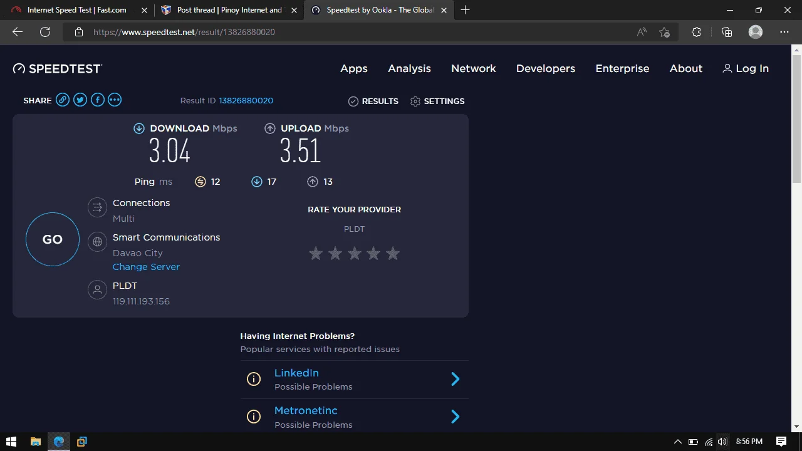Open File Explorer from taskbar
The width and height of the screenshot is (802, 451).
click(x=35, y=442)
